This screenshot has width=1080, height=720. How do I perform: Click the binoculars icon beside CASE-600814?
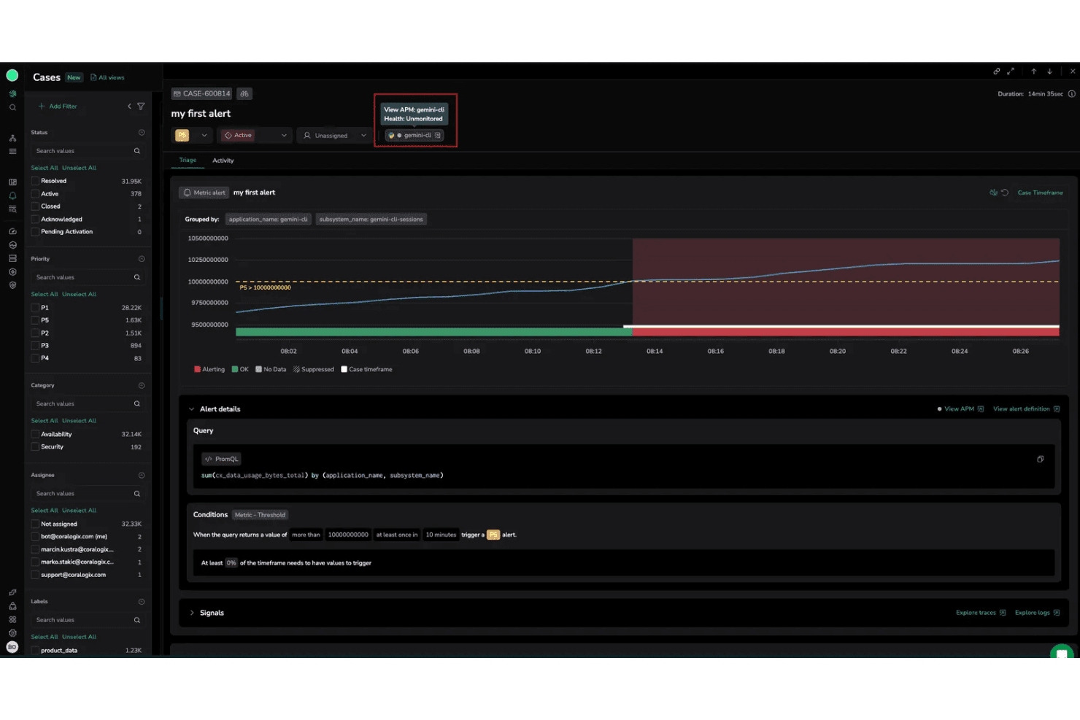[244, 93]
